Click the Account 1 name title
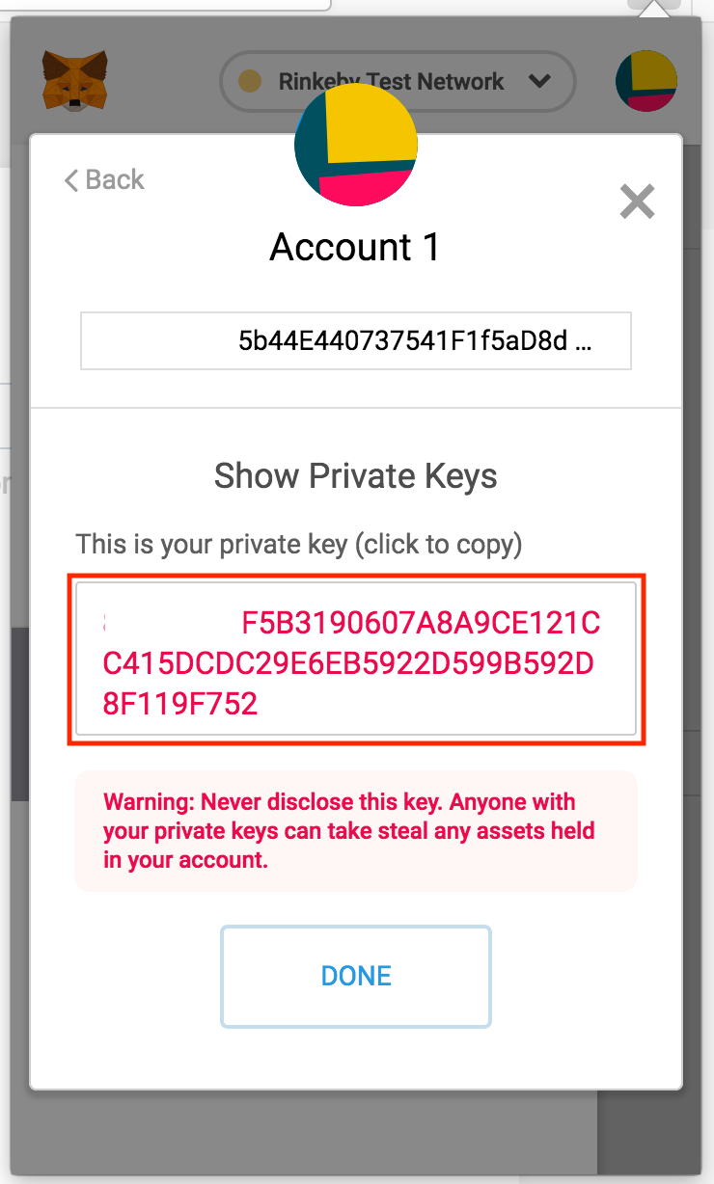The width and height of the screenshot is (714, 1184). tap(355, 248)
